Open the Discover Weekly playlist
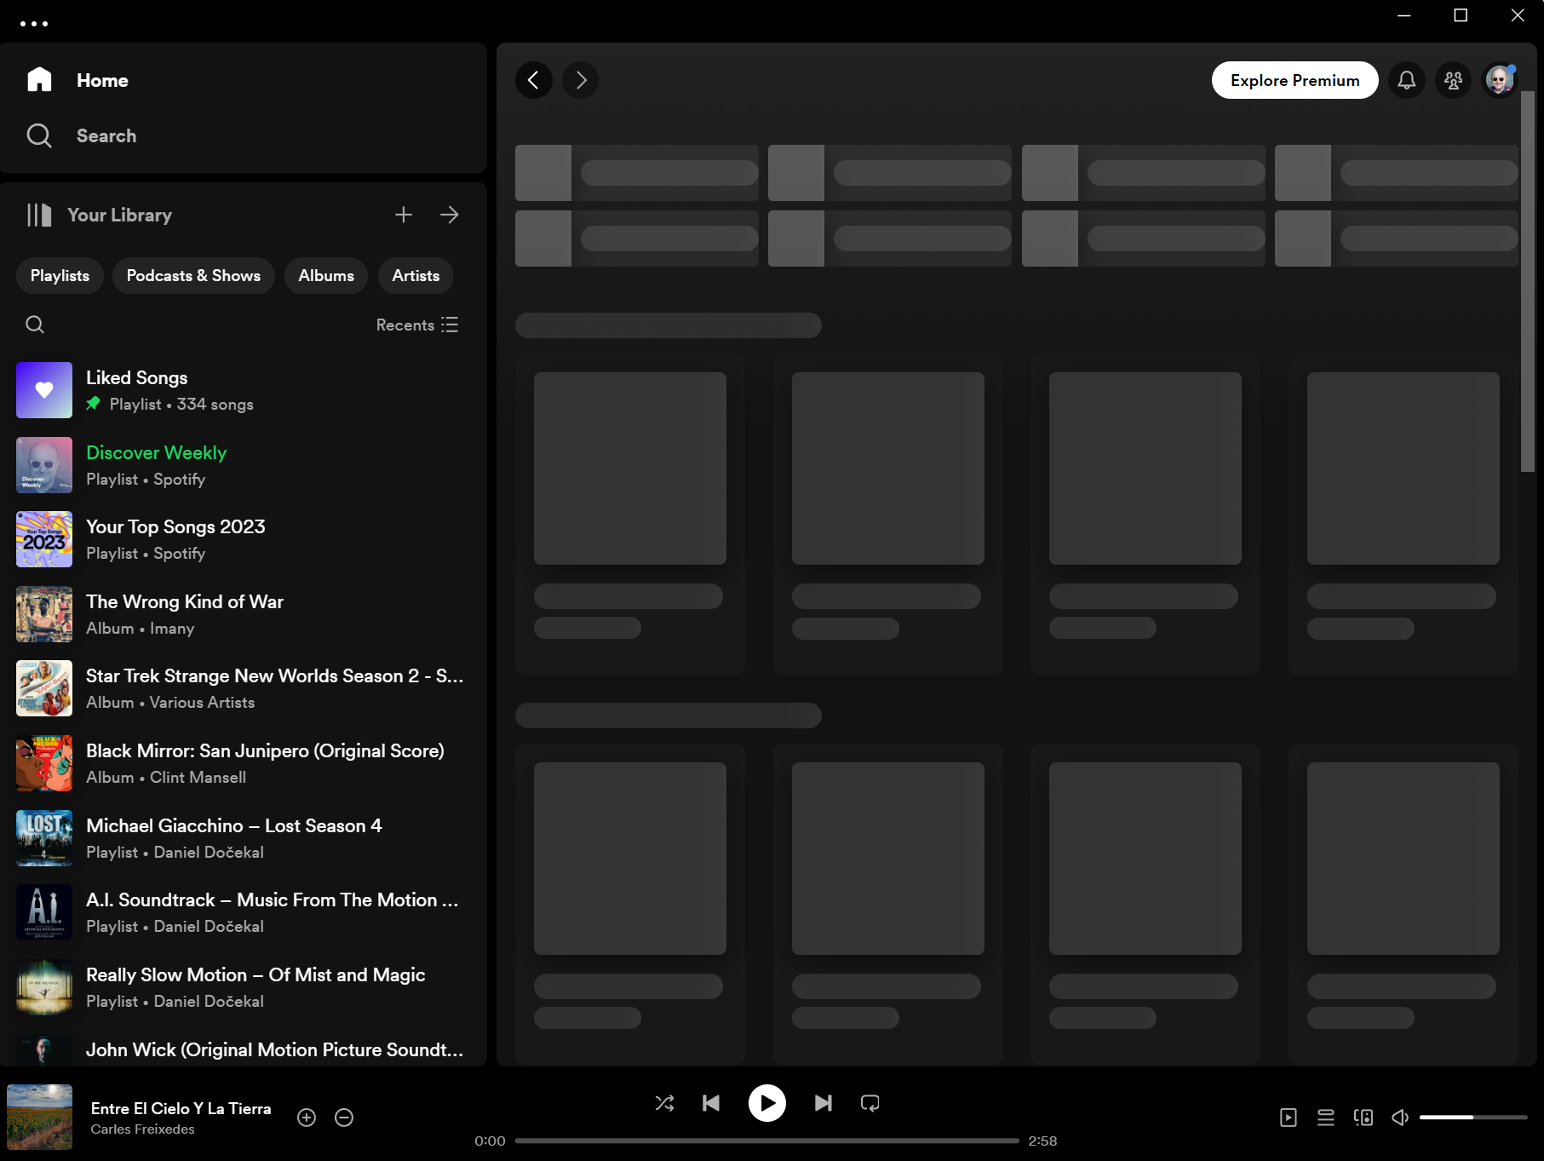Image resolution: width=1544 pixels, height=1161 pixels. click(x=157, y=465)
